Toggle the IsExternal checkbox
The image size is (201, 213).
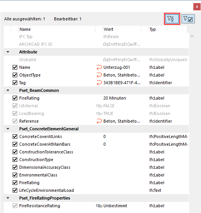tap(15, 106)
